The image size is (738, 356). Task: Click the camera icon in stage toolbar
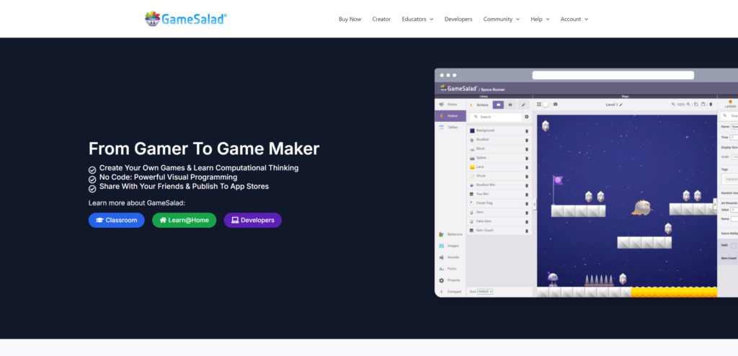pyautogui.click(x=555, y=104)
